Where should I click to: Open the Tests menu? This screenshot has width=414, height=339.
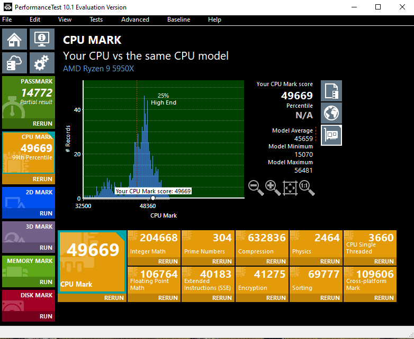click(x=96, y=20)
